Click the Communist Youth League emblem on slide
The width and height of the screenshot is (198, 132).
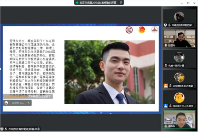142,30
